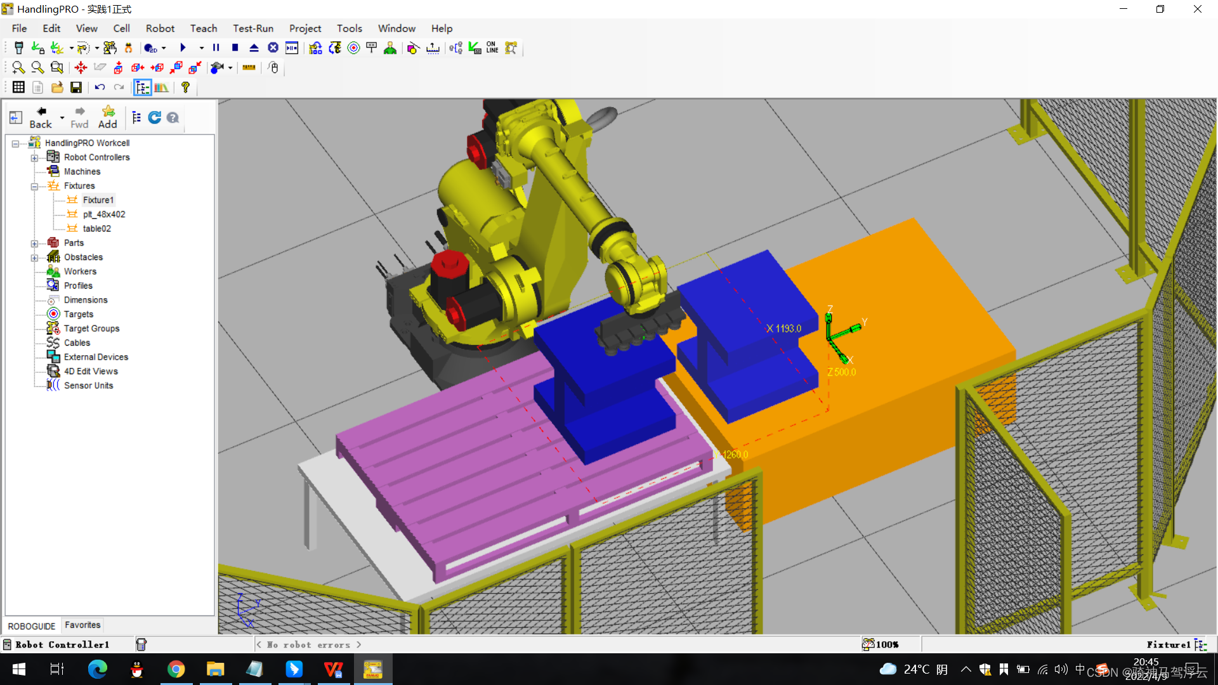1218x685 pixels.
Task: Click the 100% speed indicator
Action: 881,644
